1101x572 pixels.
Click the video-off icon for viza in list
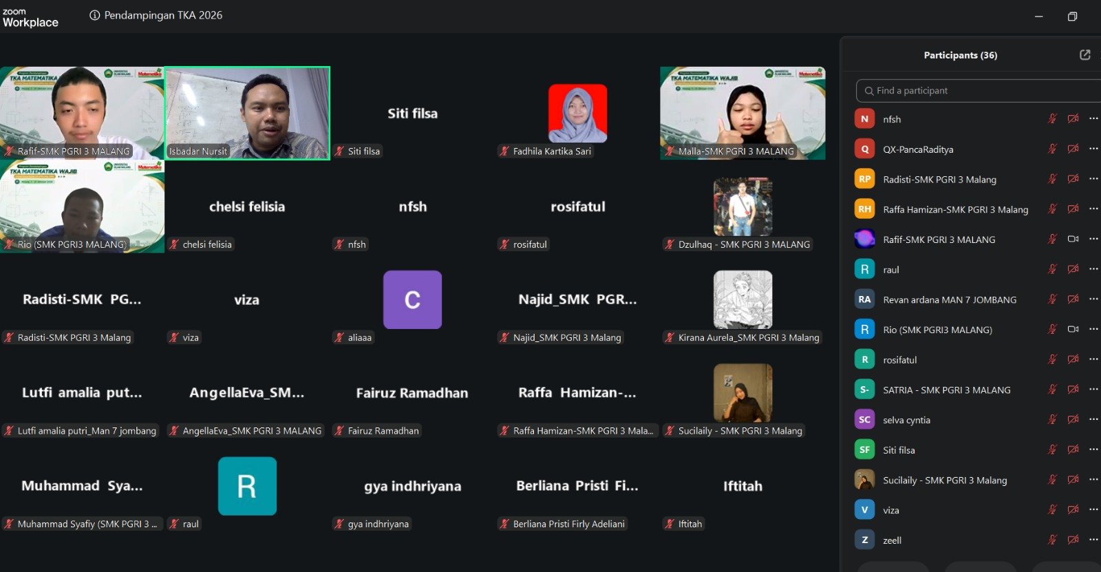pyautogui.click(x=1073, y=509)
